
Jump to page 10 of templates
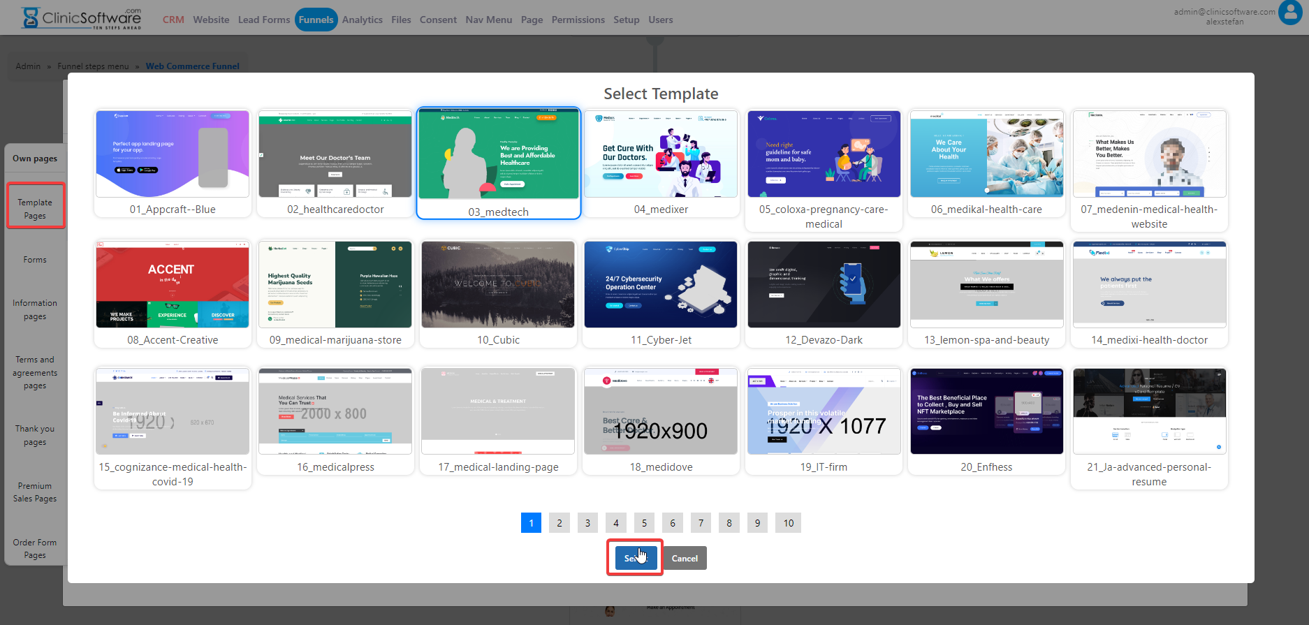788,523
